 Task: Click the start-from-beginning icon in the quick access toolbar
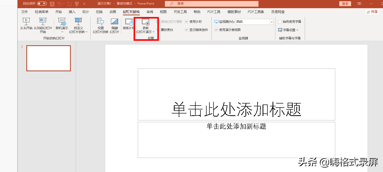point(77,4)
